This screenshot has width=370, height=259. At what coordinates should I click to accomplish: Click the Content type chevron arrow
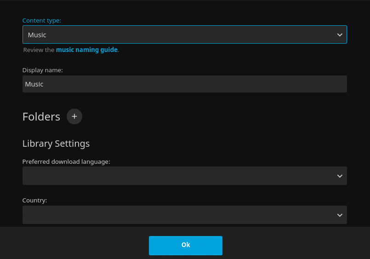pyautogui.click(x=340, y=35)
